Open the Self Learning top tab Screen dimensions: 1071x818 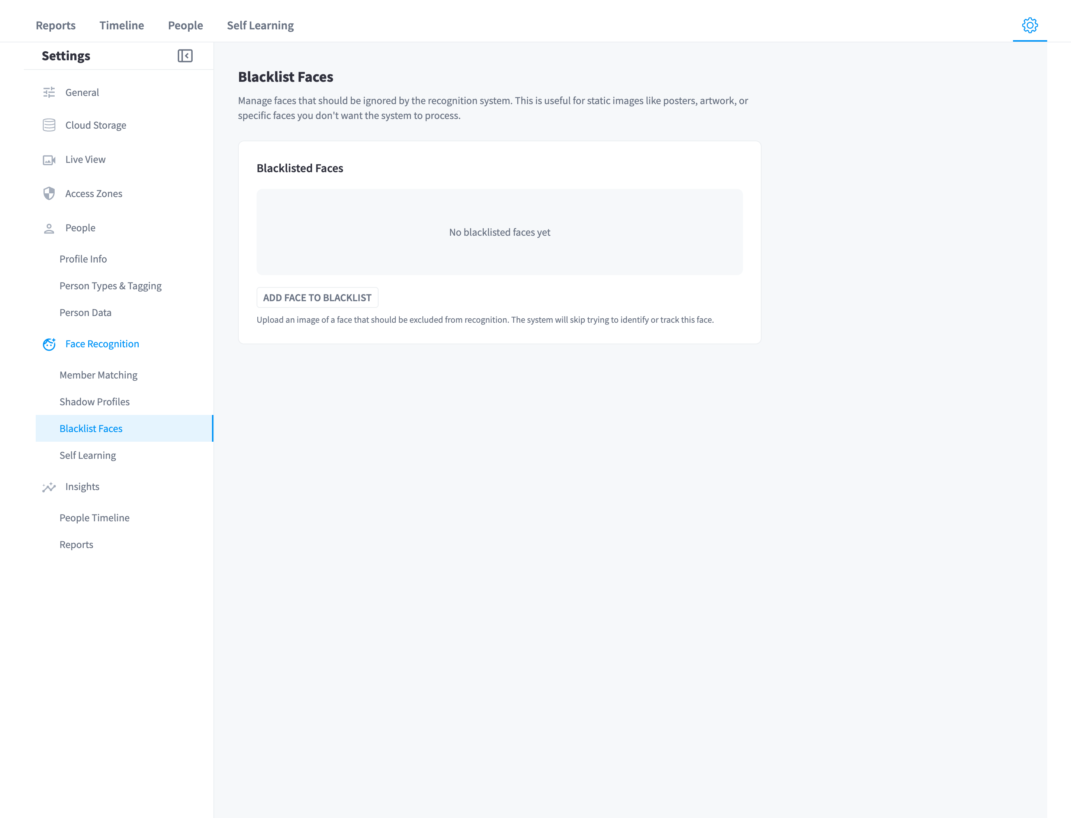tap(261, 25)
